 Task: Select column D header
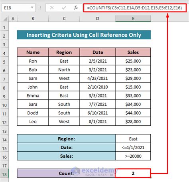[x=98, y=18]
